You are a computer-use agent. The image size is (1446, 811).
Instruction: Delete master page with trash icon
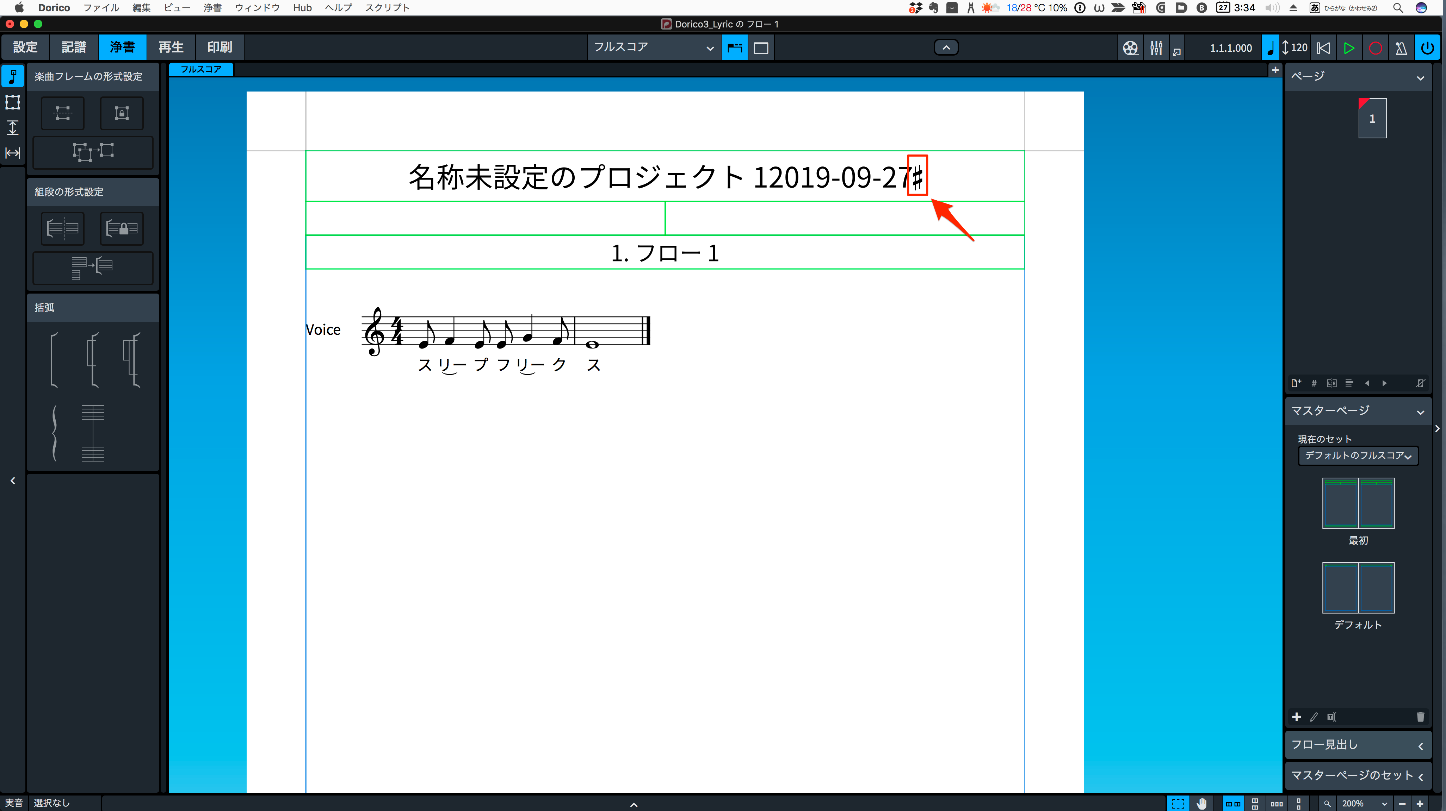pos(1420,717)
